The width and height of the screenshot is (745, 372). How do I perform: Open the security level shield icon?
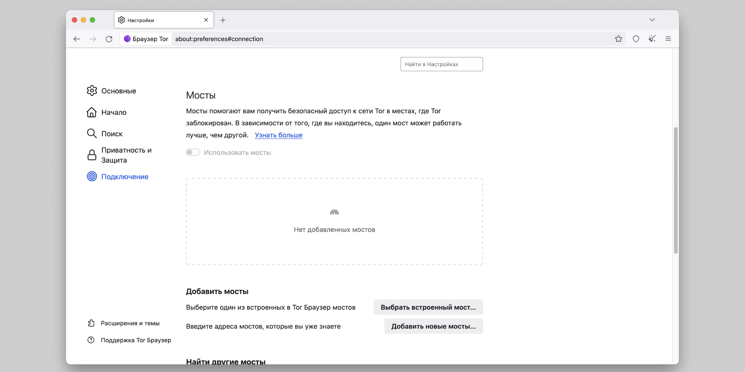[636, 39]
